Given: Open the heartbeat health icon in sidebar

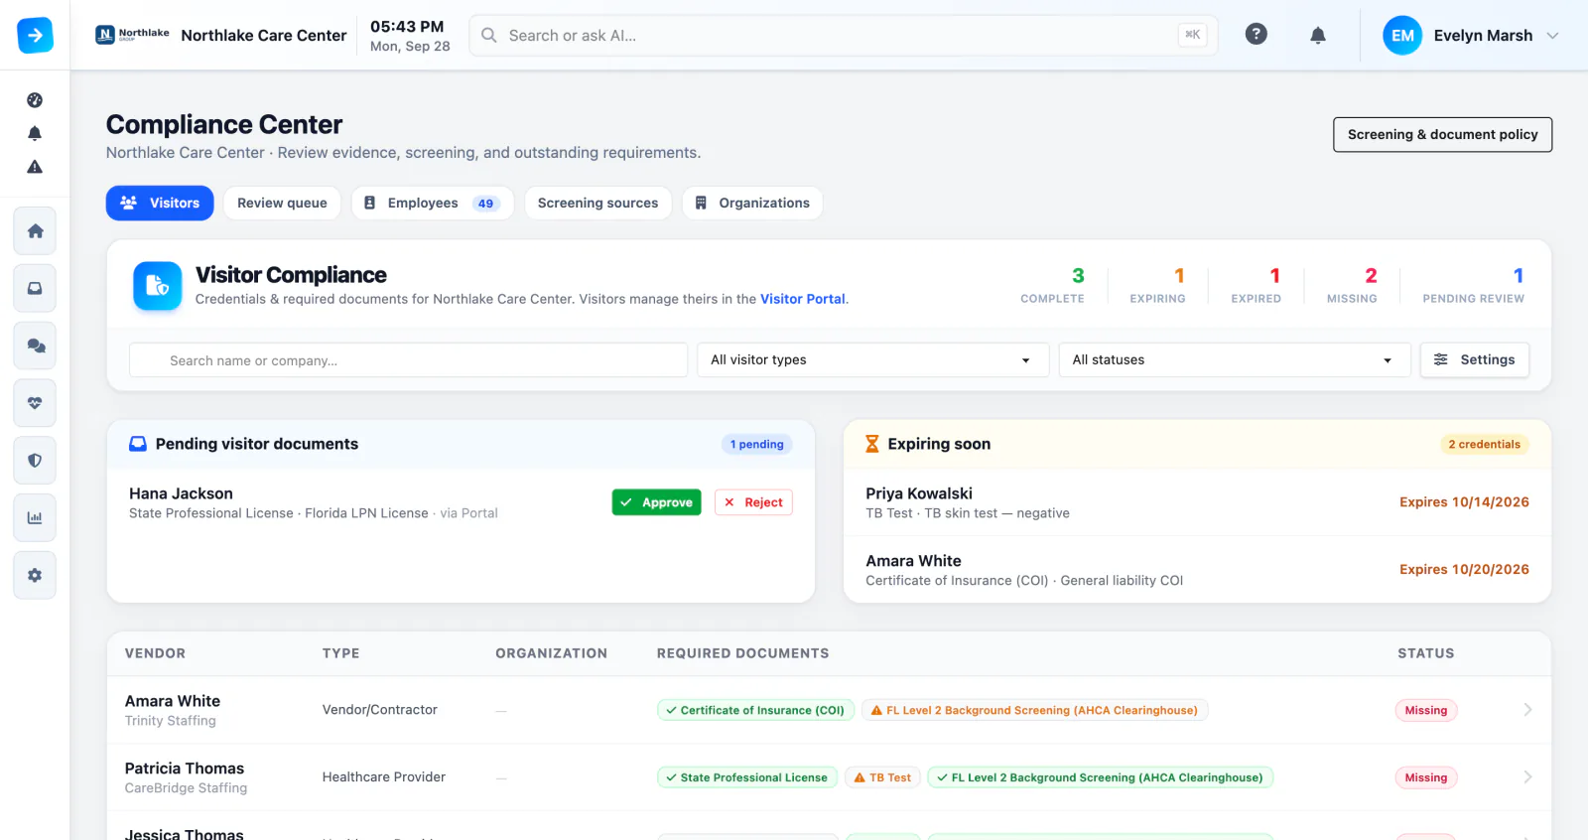Looking at the screenshot, I should pos(35,403).
